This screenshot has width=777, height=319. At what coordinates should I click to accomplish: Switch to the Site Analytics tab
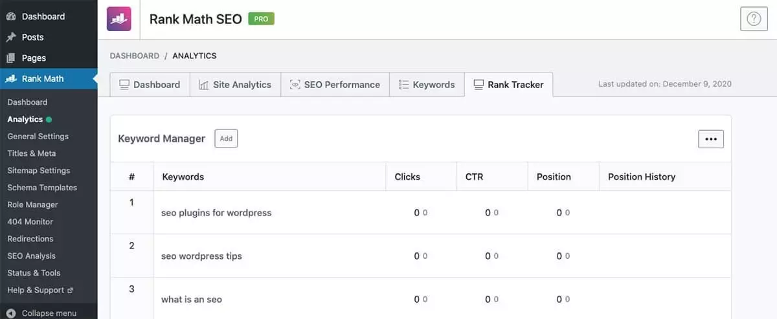coord(235,85)
